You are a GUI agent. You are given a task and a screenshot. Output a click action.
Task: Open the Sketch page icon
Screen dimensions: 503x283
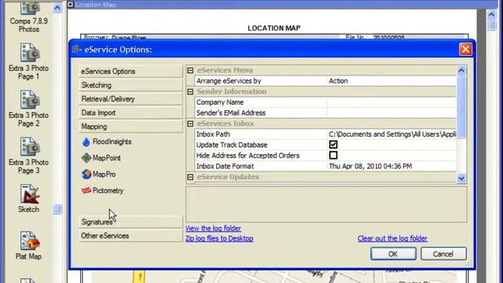(30, 194)
